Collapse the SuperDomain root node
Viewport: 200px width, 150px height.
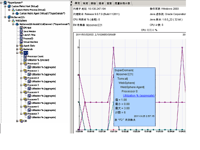click(1, 2)
